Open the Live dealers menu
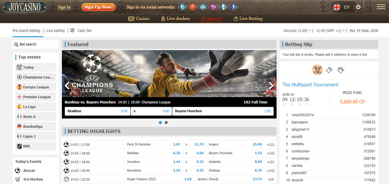Image resolution: width=389 pixels, height=184 pixels. click(175, 19)
